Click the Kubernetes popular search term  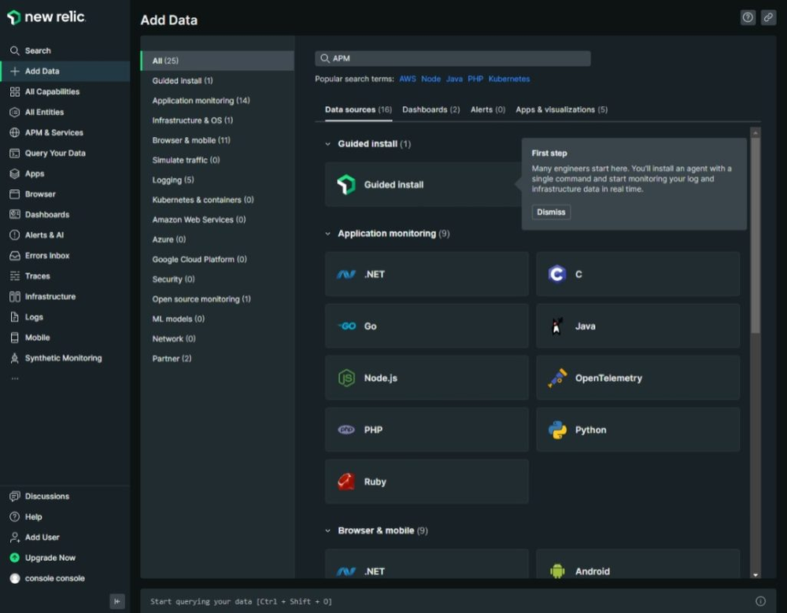tap(508, 79)
